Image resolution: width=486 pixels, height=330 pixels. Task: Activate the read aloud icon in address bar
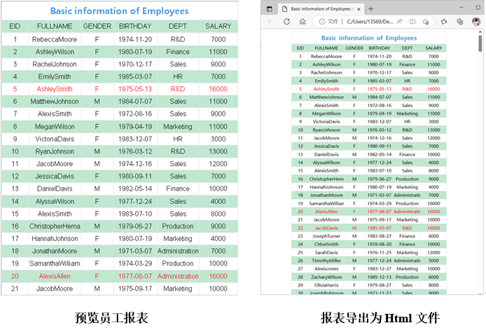point(400,22)
